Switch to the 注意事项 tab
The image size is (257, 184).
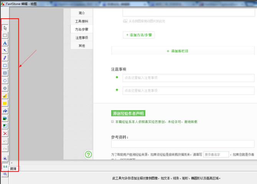(81, 37)
